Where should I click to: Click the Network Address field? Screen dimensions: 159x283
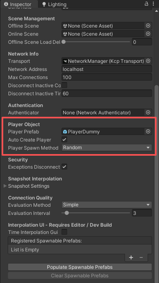pyautogui.click(x=107, y=69)
